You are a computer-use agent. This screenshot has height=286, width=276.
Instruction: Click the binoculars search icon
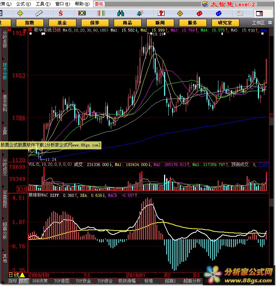pyautogui.click(x=121, y=13)
